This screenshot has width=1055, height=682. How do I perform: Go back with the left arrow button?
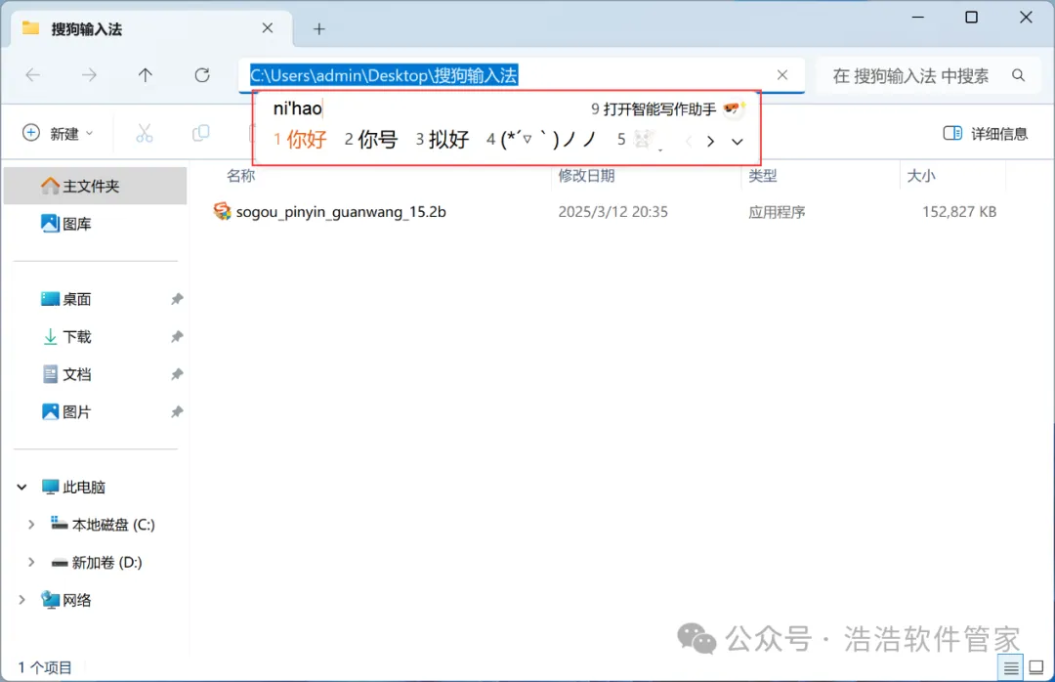click(32, 74)
